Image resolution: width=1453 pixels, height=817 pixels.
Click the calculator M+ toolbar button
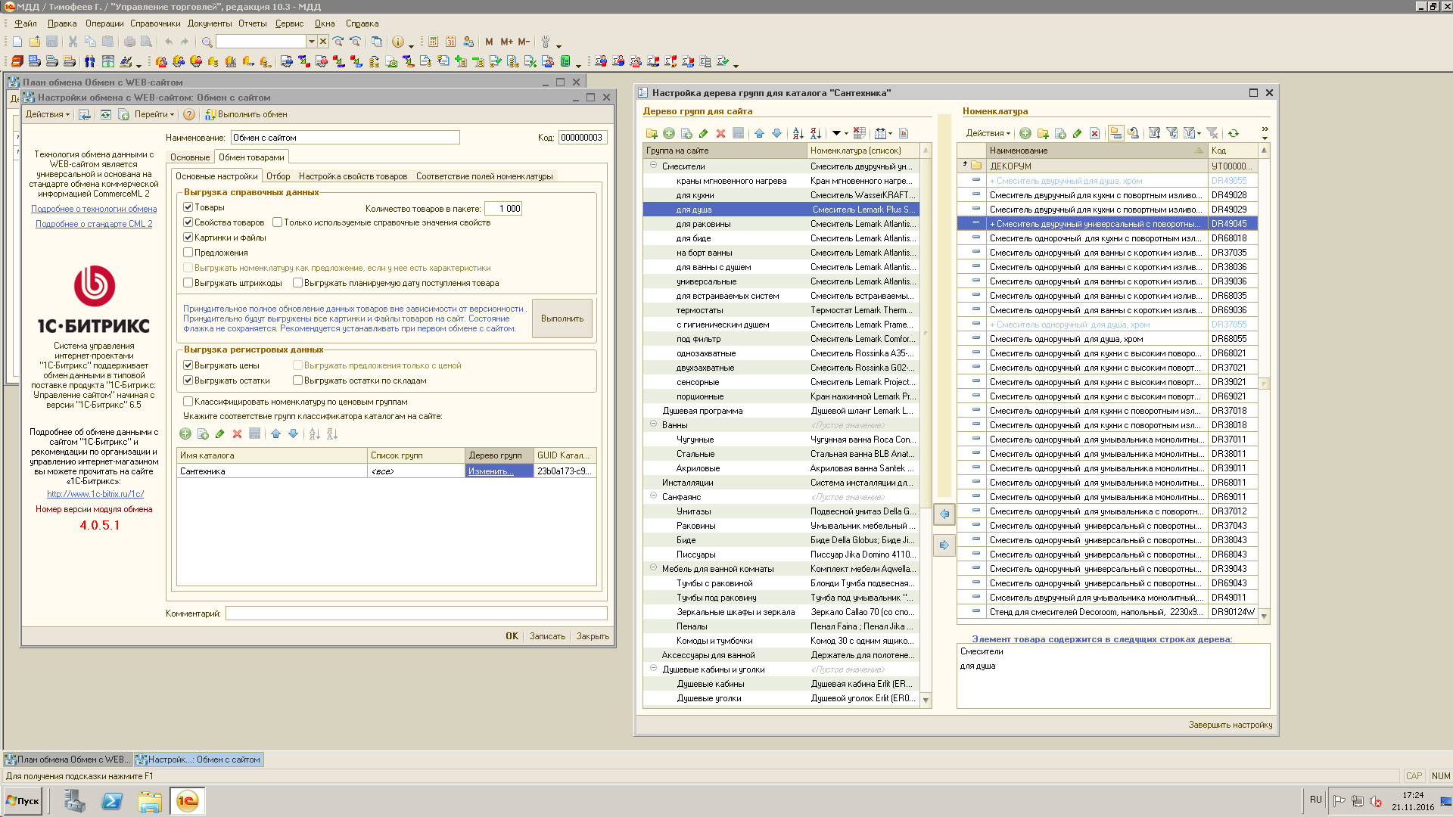[x=506, y=42]
